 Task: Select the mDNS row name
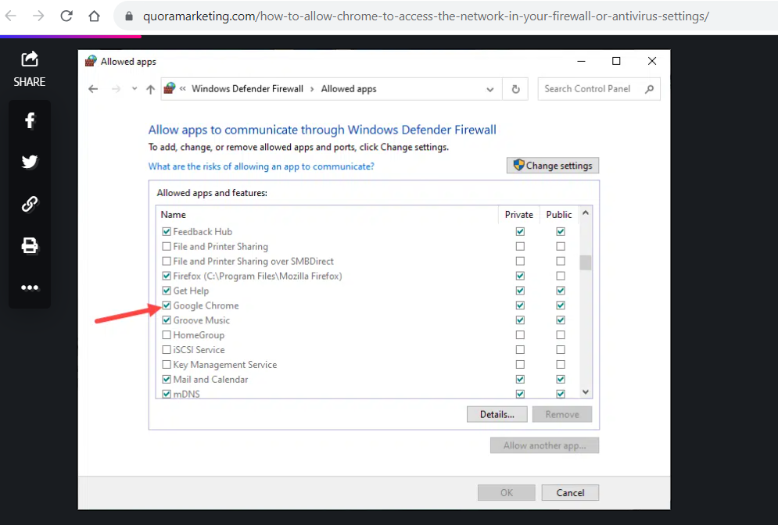pos(187,394)
